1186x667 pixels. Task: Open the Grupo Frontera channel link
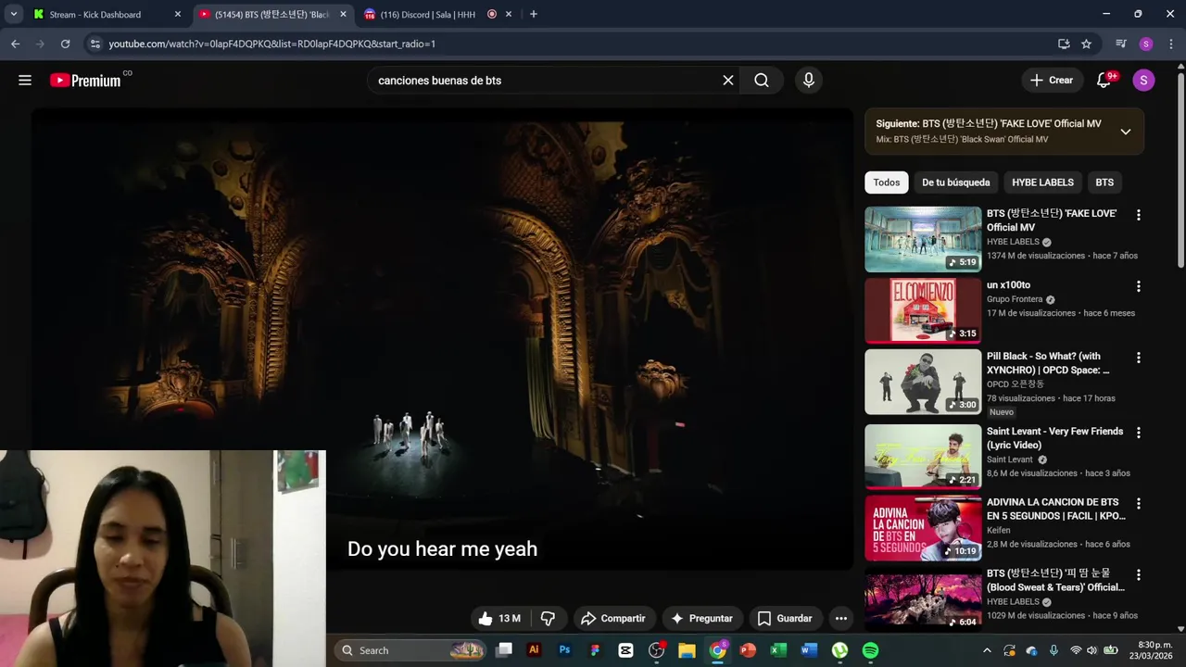1015,299
